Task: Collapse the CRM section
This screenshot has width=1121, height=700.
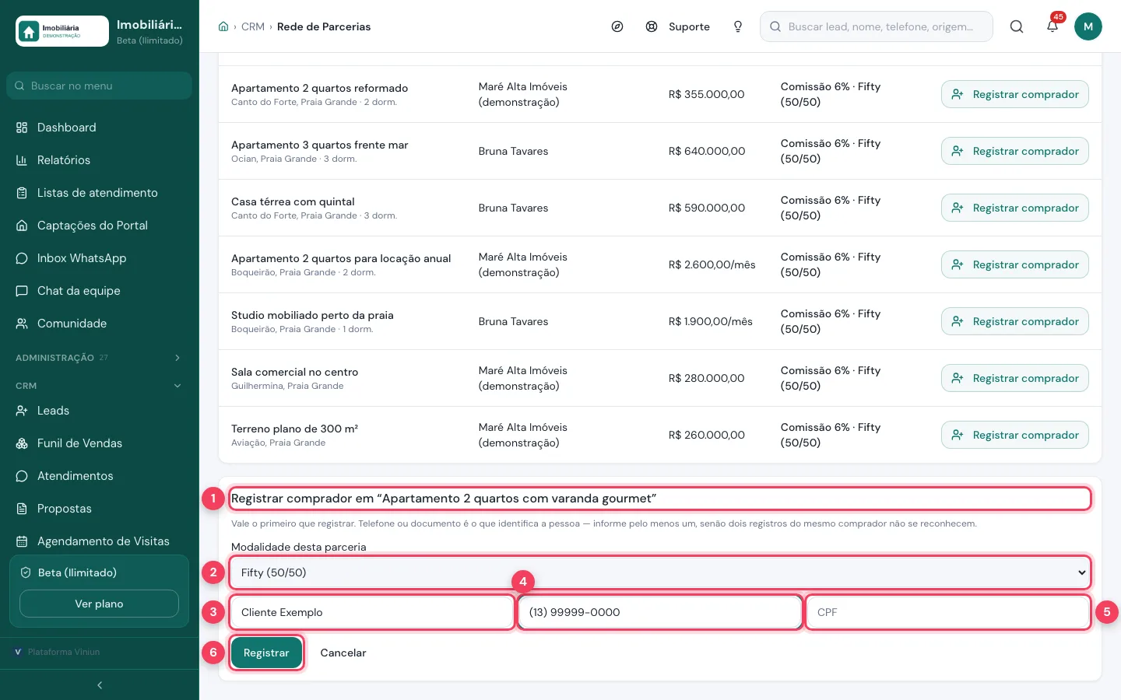Action: 100,386
